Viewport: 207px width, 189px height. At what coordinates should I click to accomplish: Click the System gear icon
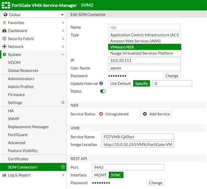tap(4, 54)
